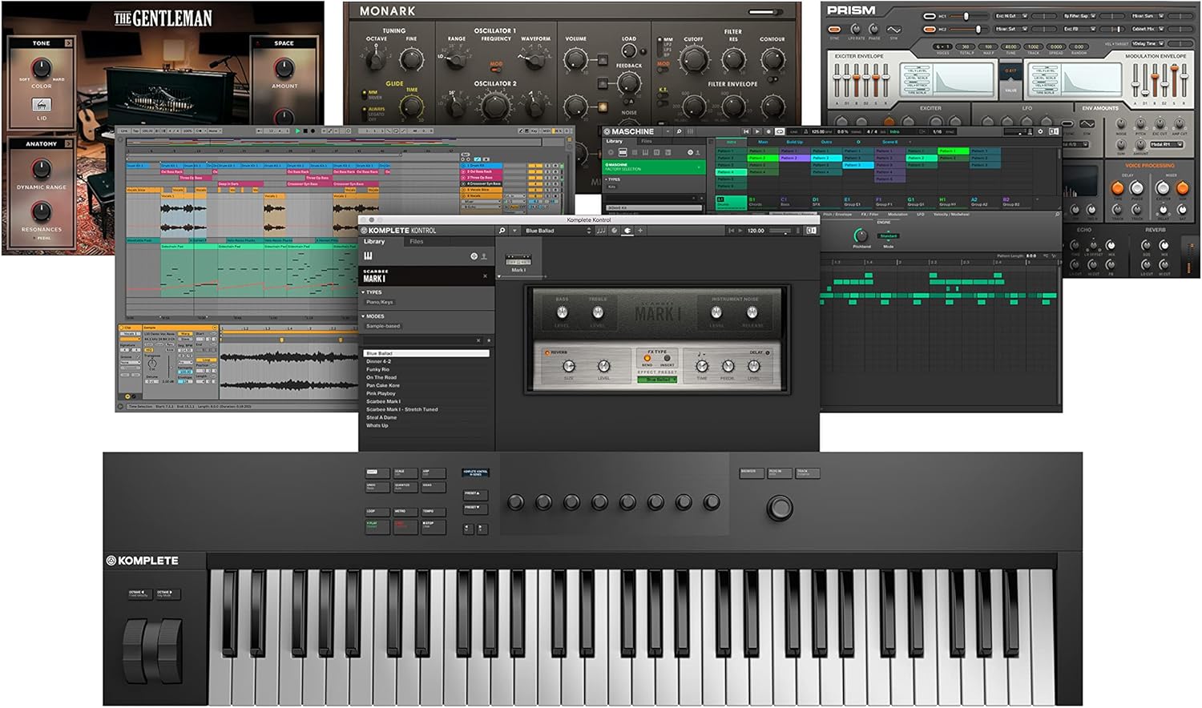
Task: Open the green Effect Preset dropdown
Action: (657, 379)
